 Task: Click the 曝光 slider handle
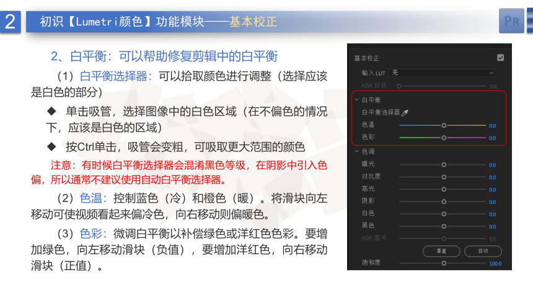coord(444,165)
